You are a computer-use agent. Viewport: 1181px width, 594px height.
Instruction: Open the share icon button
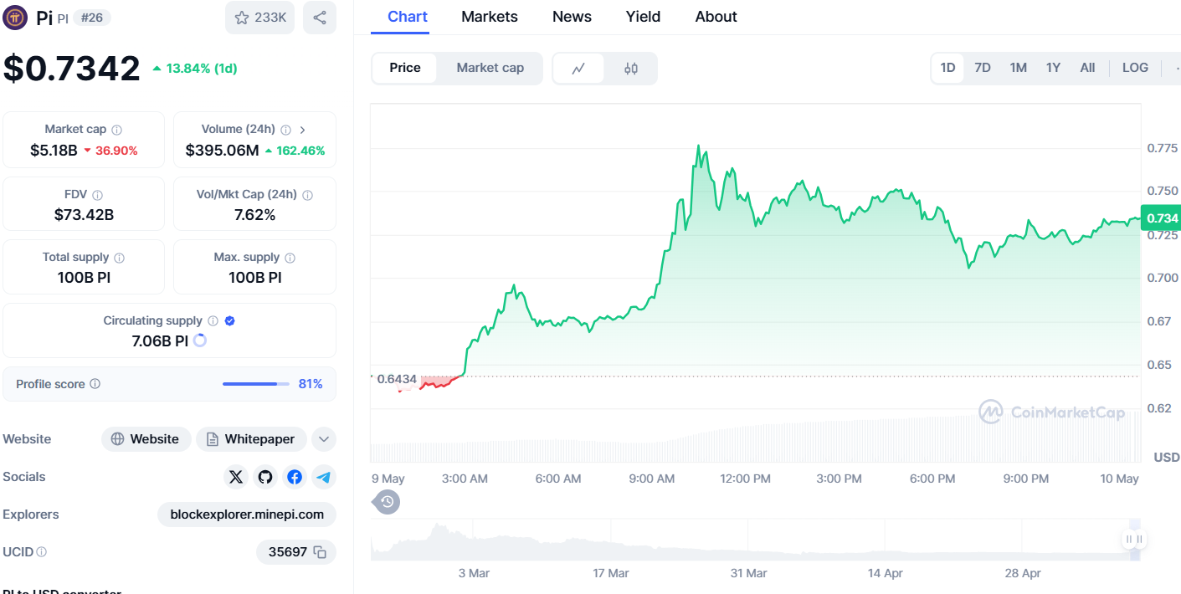pyautogui.click(x=320, y=18)
